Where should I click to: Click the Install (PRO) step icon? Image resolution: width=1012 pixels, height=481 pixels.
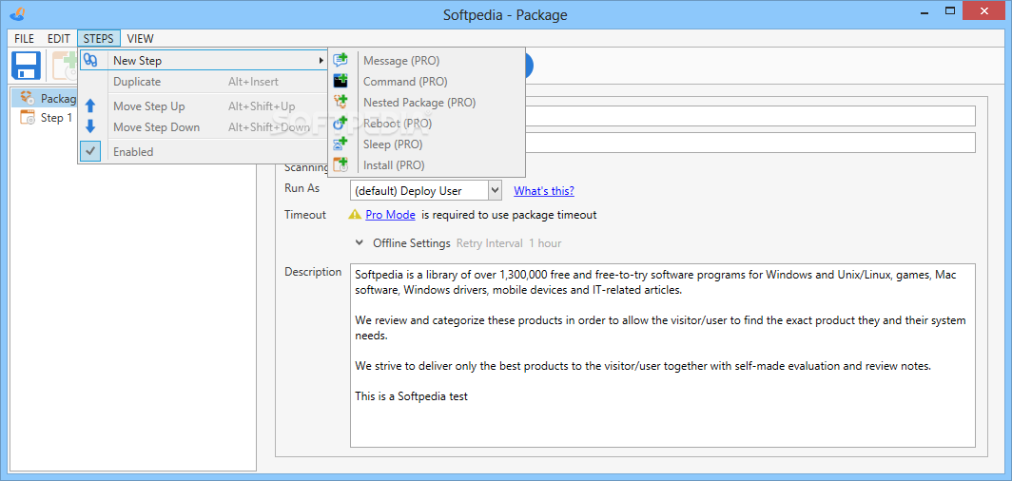[341, 164]
